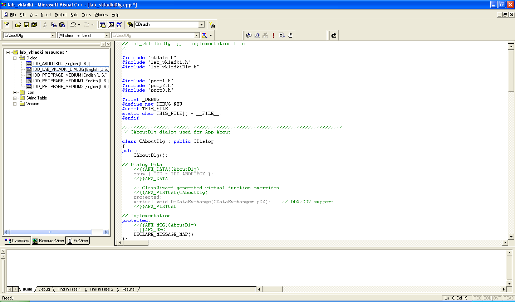Switch to the Build output tab
The image size is (515, 302).
[28, 289]
